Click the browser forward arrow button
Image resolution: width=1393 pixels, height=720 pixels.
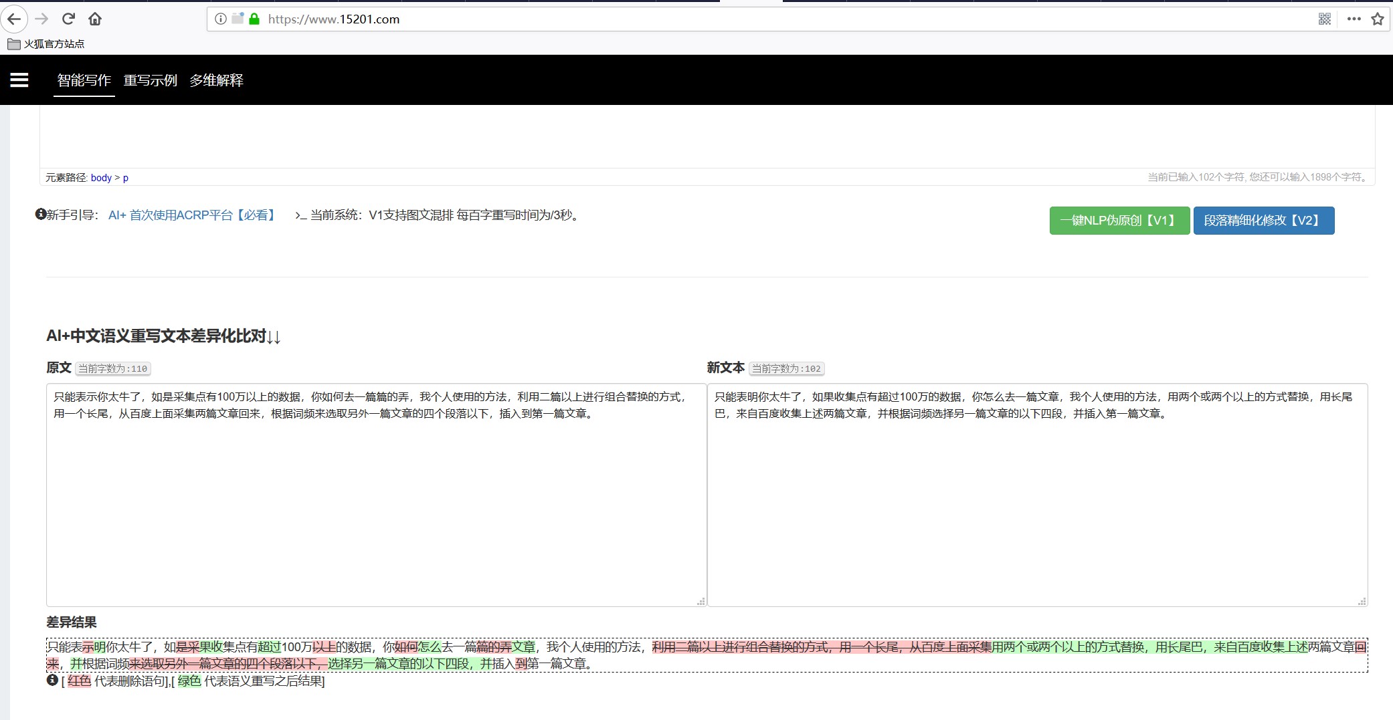(41, 19)
